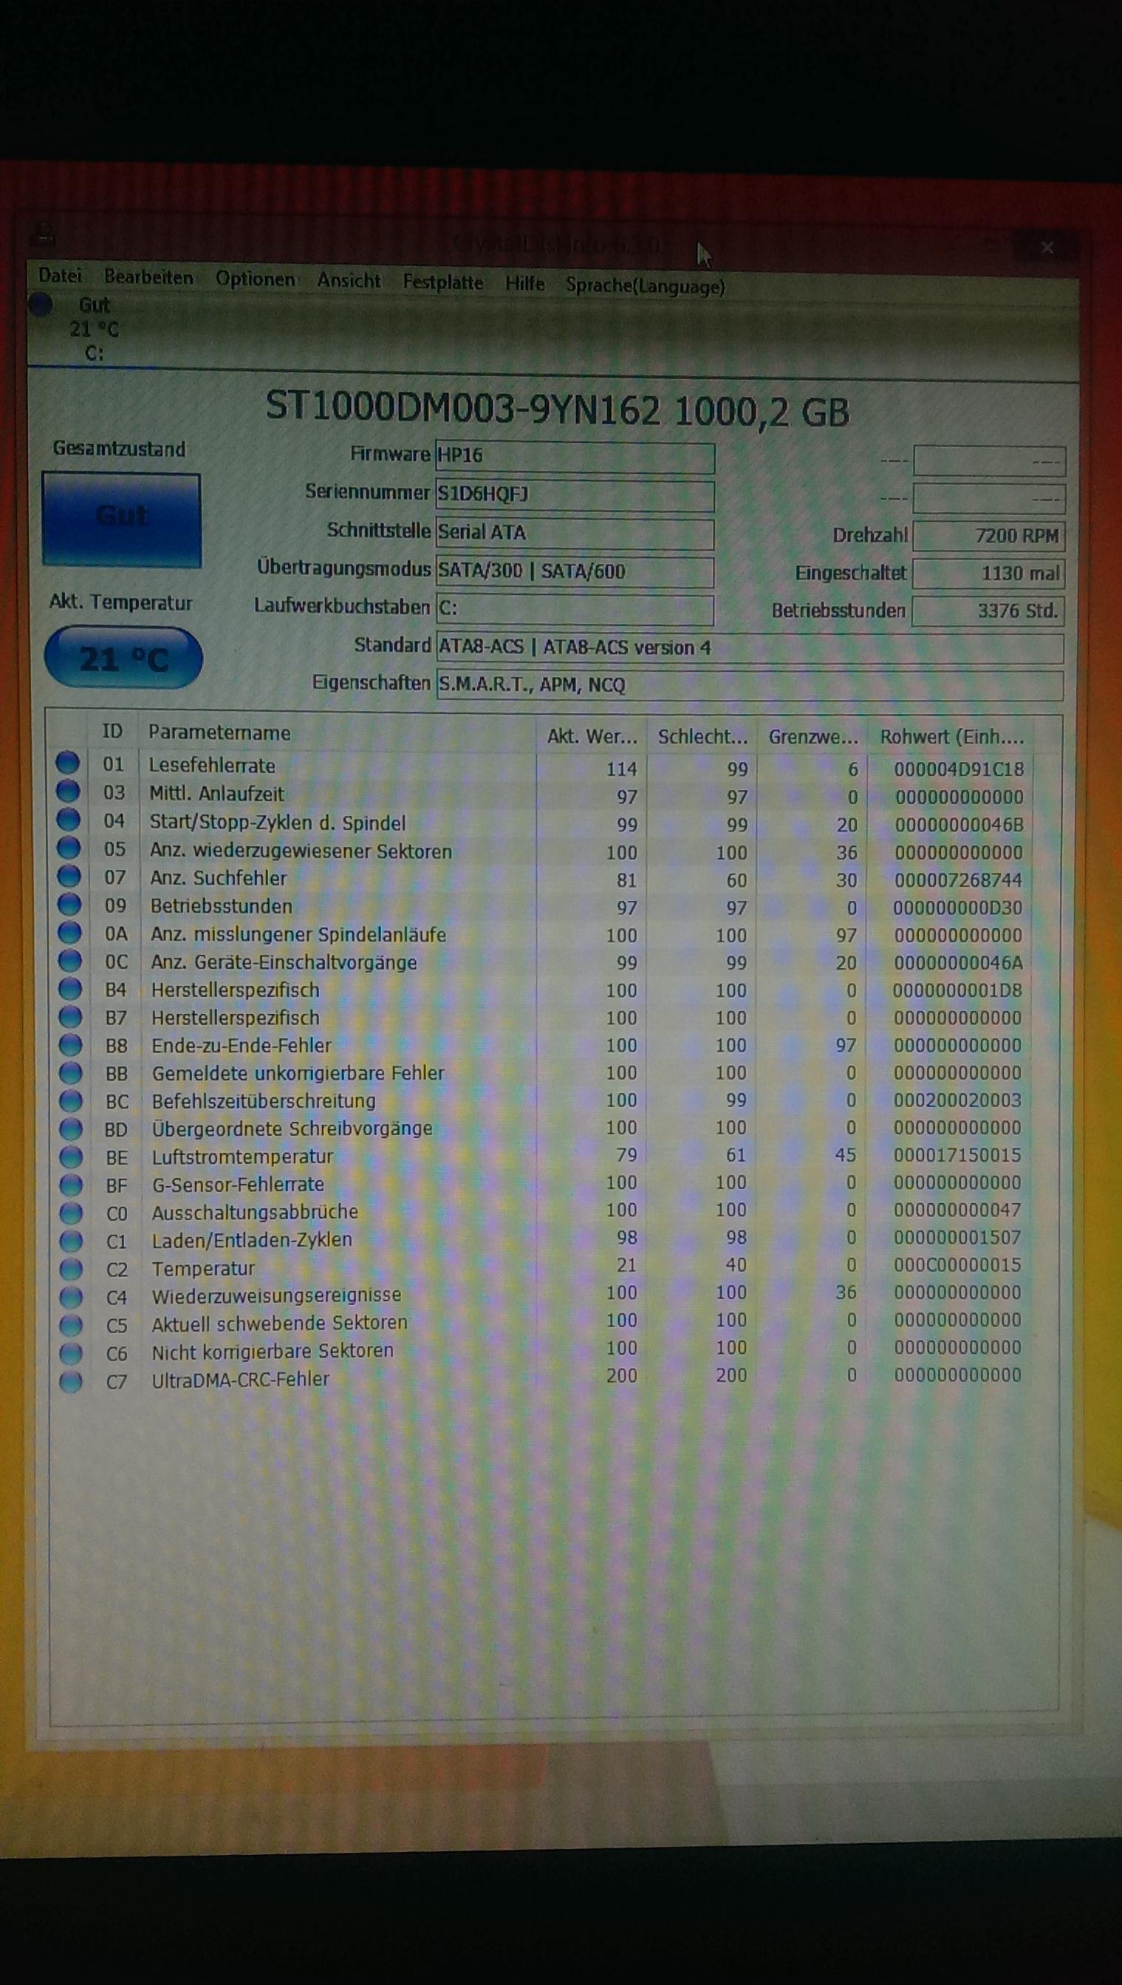This screenshot has width=1122, height=1985.
Task: Click the Betriebsstunden field 3376 Std.
Action: pyautogui.click(x=989, y=611)
